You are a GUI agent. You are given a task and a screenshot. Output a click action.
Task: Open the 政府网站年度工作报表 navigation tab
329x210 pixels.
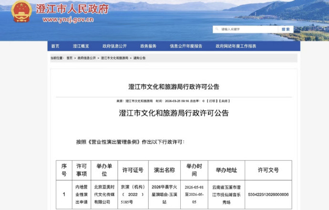point(236,46)
